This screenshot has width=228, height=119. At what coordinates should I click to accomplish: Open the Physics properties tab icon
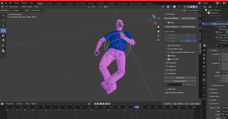click(204, 84)
